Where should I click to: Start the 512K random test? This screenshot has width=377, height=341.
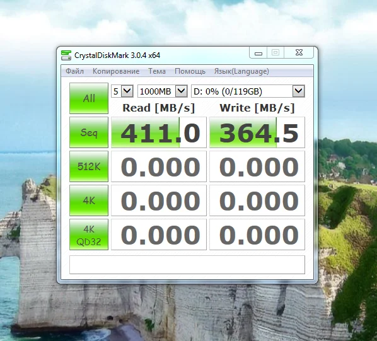89,166
